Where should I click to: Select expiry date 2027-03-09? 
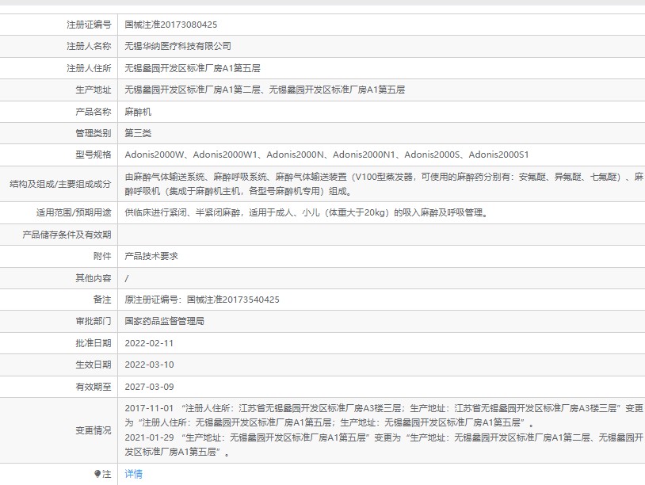pos(149,387)
